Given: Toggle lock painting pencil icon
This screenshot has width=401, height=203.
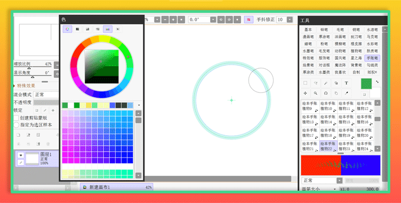Looking at the screenshot, I should coord(45,111).
